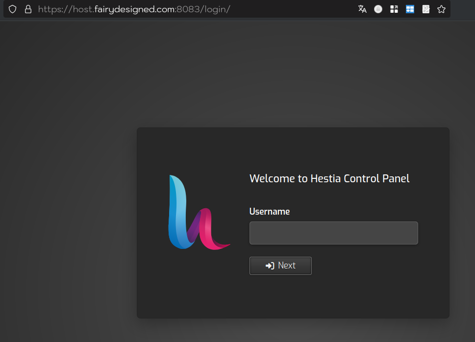Click the https://host. prefix in URL
This screenshot has height=342, width=475.
click(66, 9)
